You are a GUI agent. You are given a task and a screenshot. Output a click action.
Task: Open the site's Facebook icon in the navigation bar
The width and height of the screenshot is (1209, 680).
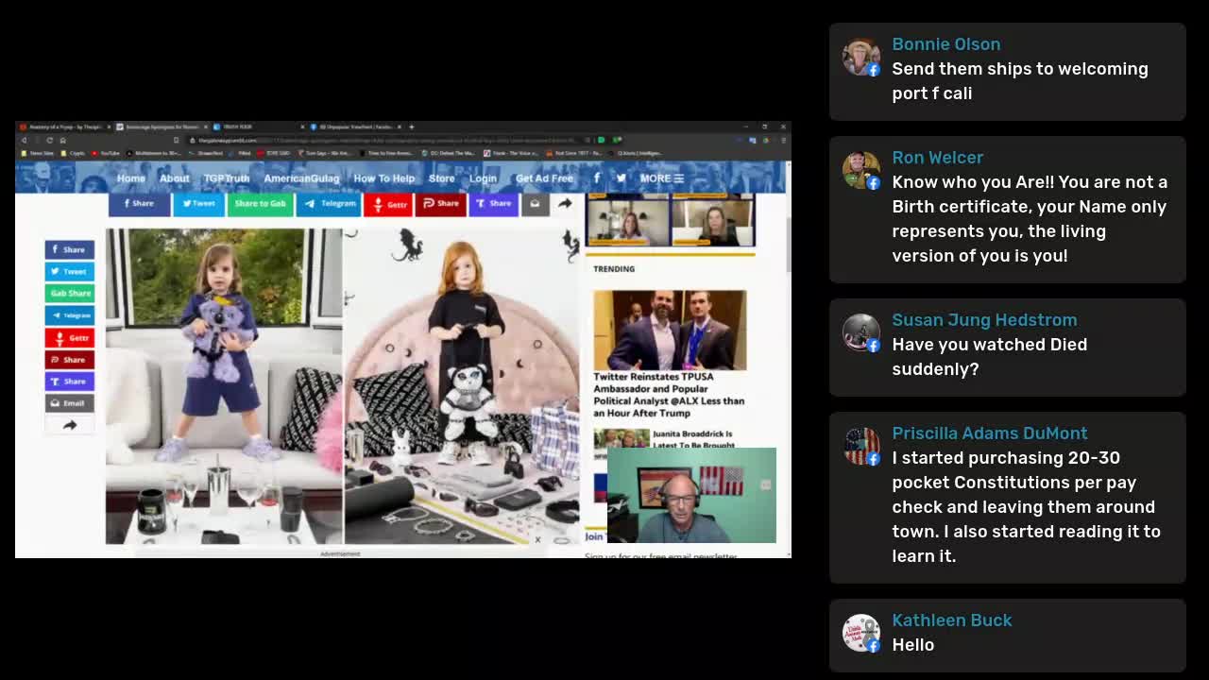pos(596,178)
